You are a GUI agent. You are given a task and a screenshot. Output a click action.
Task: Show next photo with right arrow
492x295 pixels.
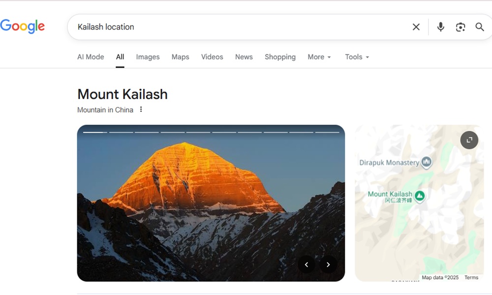(x=328, y=265)
